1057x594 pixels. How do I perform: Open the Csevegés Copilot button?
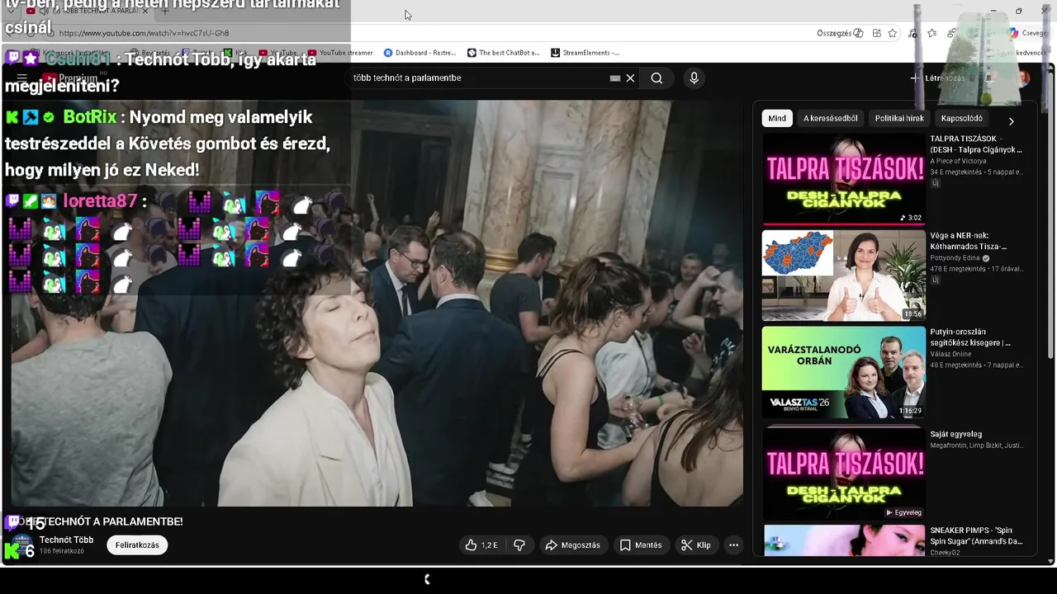coord(1028,33)
